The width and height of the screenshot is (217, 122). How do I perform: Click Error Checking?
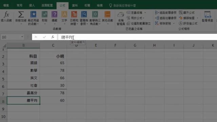point(187,18)
